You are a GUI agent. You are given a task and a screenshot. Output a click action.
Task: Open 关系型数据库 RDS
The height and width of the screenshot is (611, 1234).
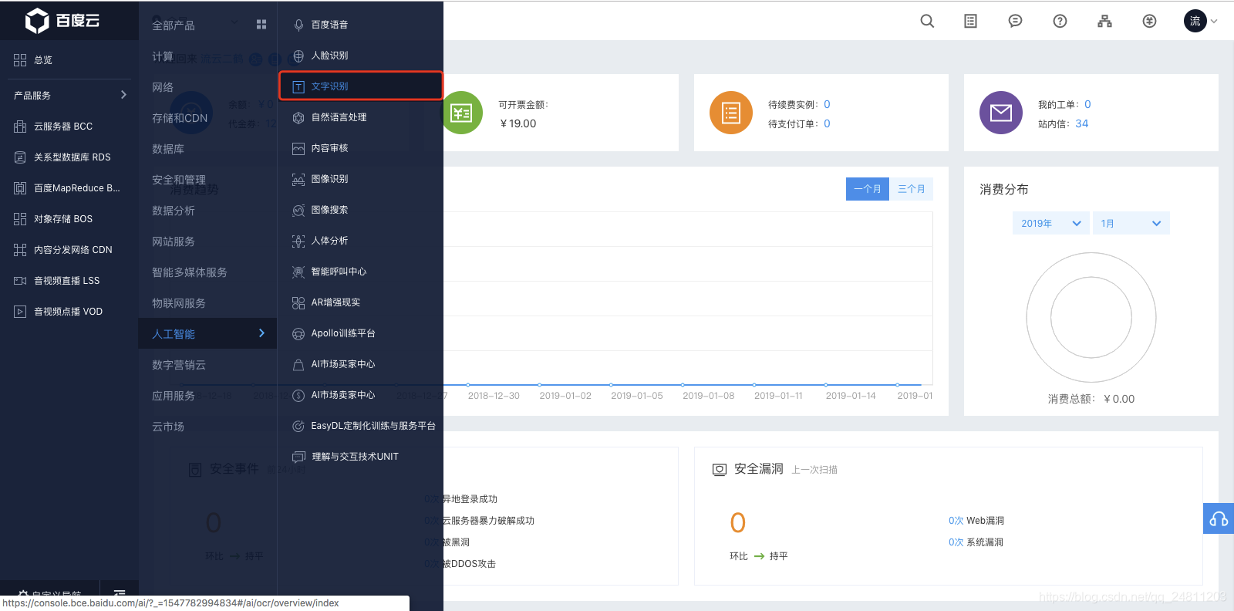pyautogui.click(x=69, y=157)
